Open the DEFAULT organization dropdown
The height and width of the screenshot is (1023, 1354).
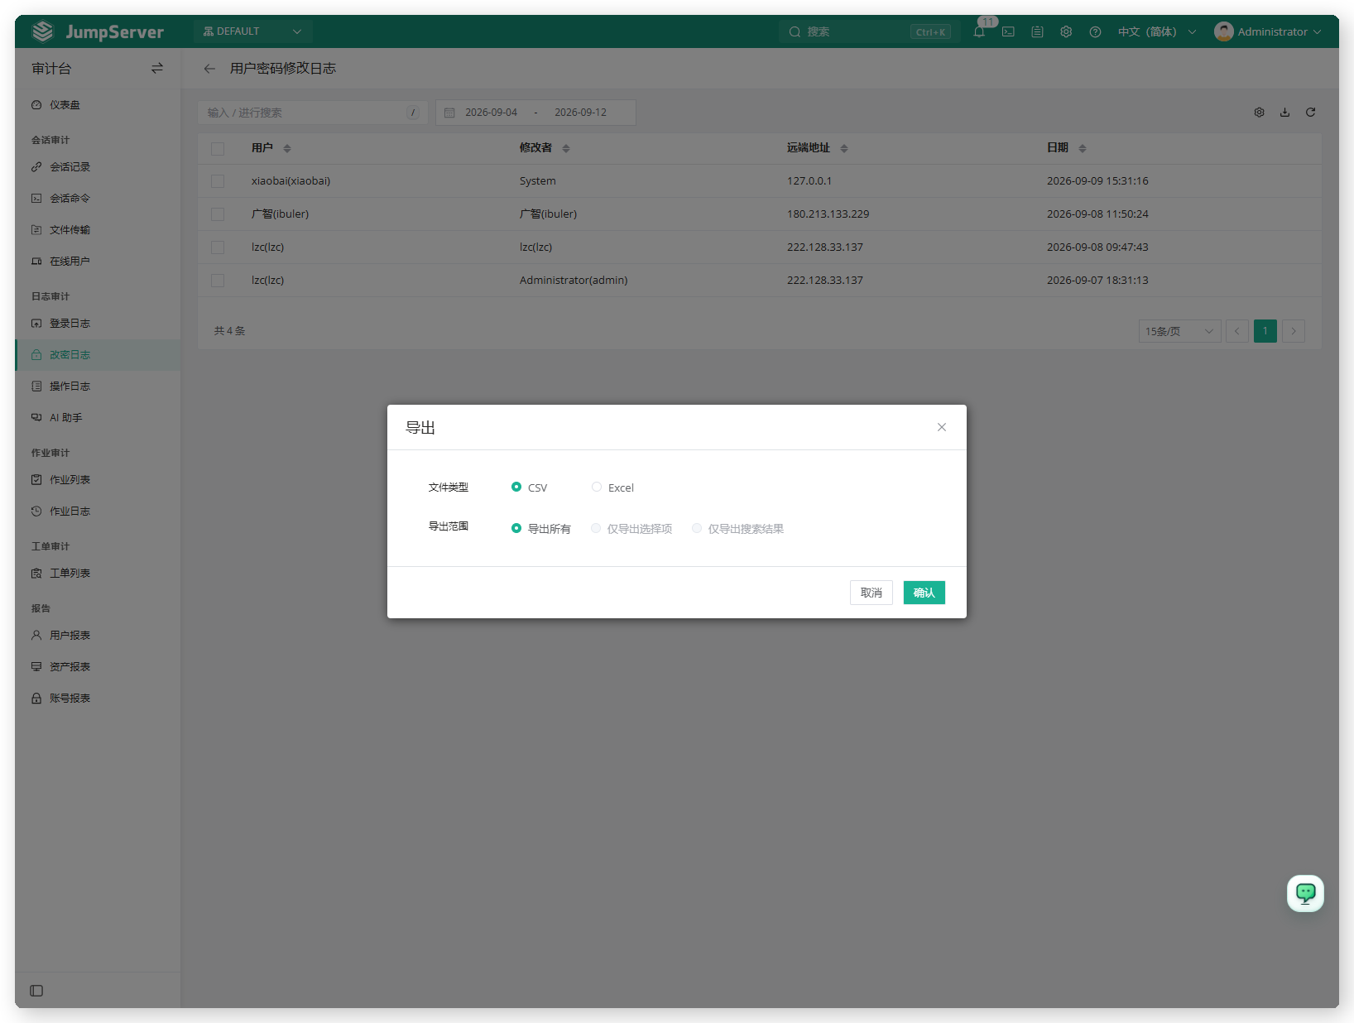pyautogui.click(x=252, y=31)
